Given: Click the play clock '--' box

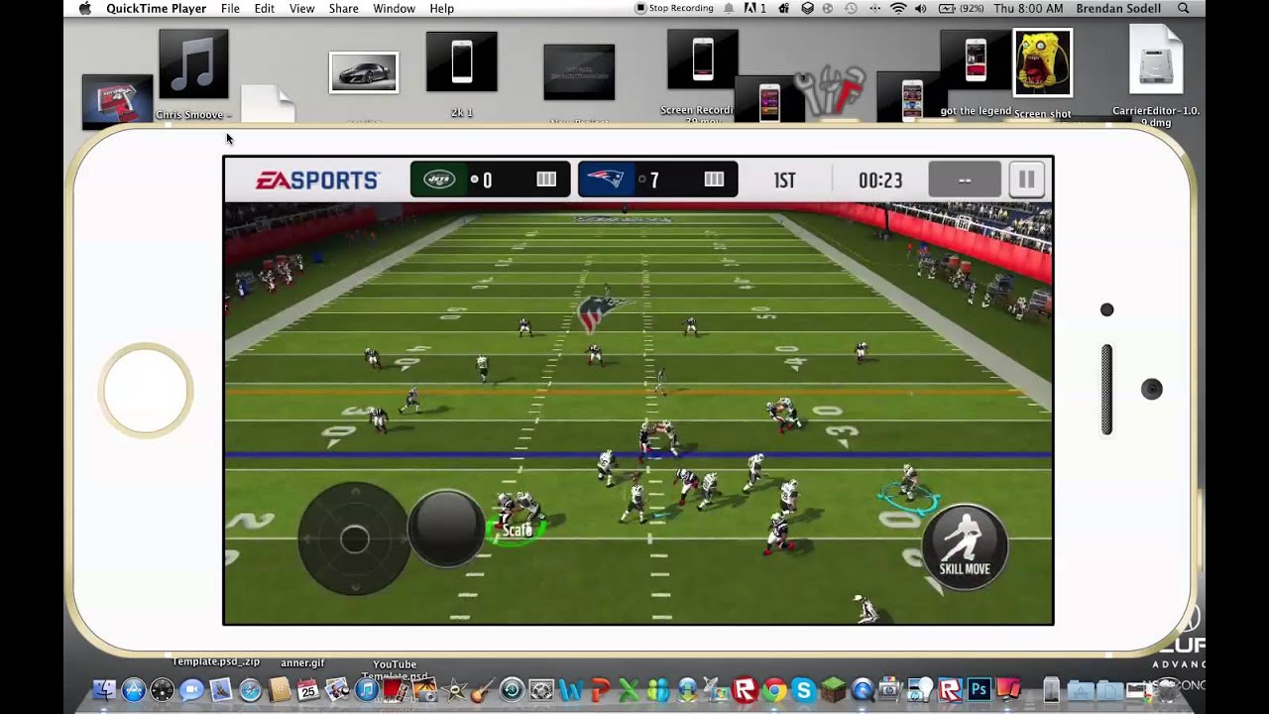Looking at the screenshot, I should pyautogui.click(x=965, y=179).
